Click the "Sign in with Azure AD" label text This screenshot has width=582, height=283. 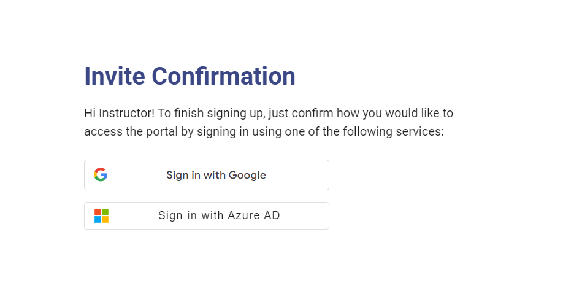219,215
